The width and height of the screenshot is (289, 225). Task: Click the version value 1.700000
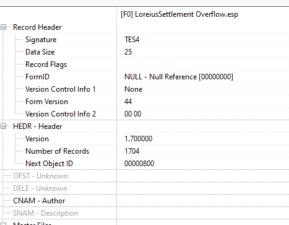tap(139, 139)
